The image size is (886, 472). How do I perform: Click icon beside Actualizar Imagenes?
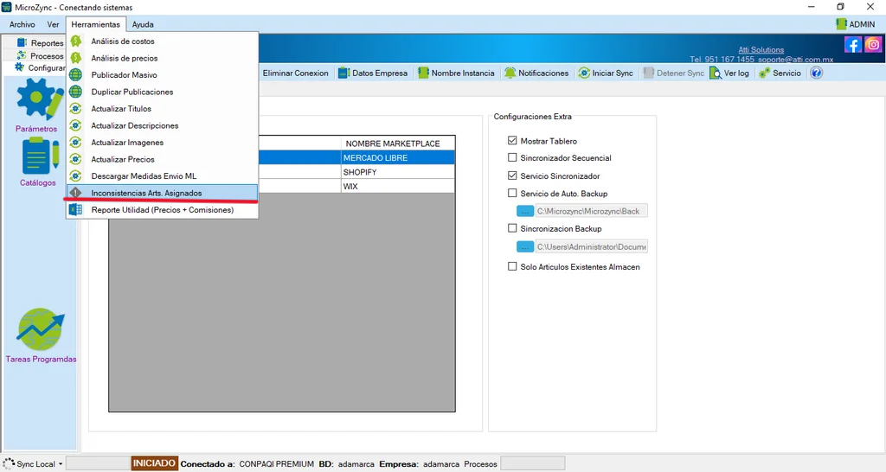[x=76, y=143]
